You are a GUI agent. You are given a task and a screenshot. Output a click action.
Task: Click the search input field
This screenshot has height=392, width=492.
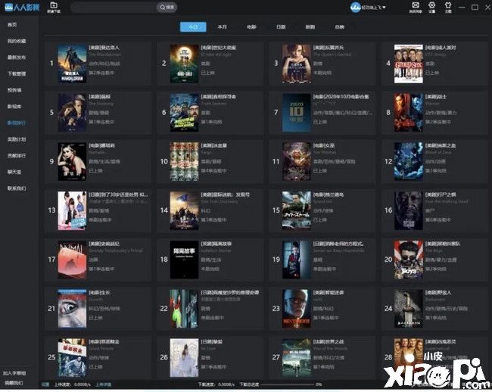click(x=114, y=8)
